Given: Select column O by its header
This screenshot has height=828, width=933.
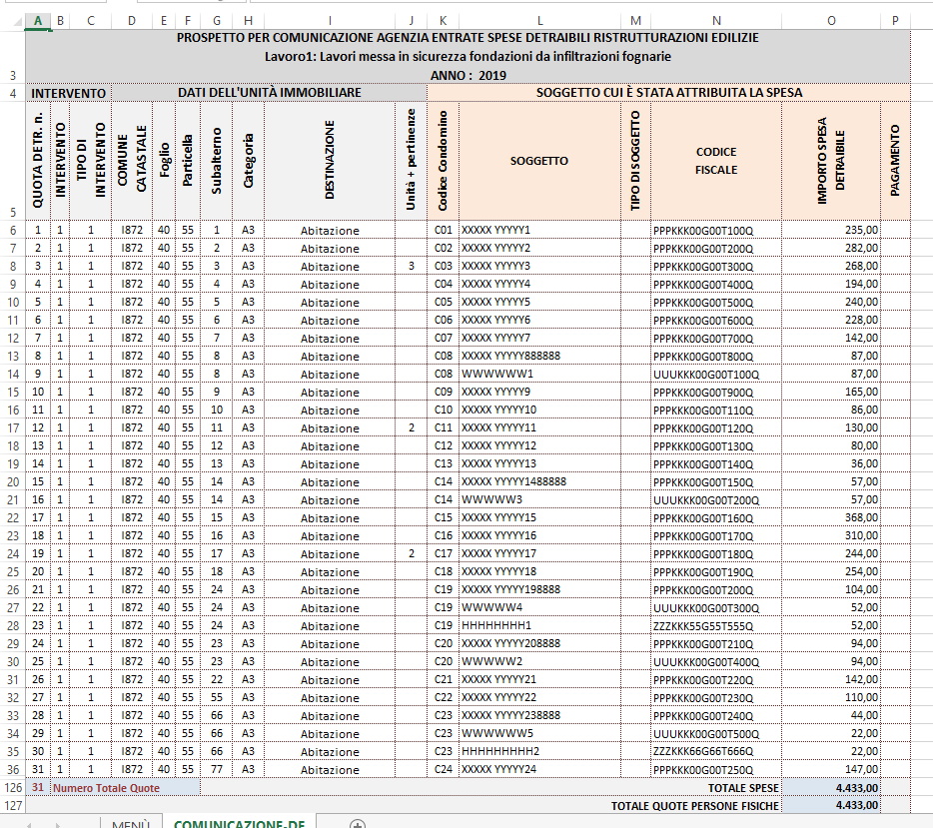Looking at the screenshot, I should [831, 21].
